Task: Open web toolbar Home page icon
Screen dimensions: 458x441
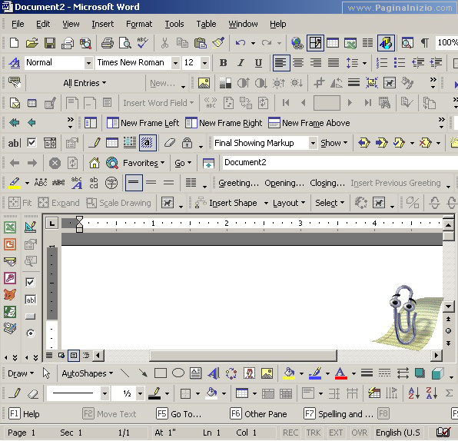Action: 95,163
